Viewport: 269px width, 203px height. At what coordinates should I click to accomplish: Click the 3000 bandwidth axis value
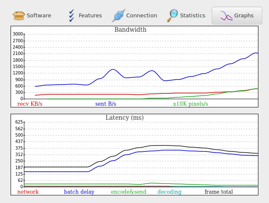click(x=18, y=34)
